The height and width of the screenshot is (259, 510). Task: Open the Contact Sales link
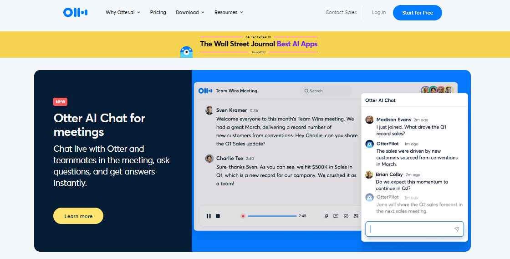tap(341, 12)
